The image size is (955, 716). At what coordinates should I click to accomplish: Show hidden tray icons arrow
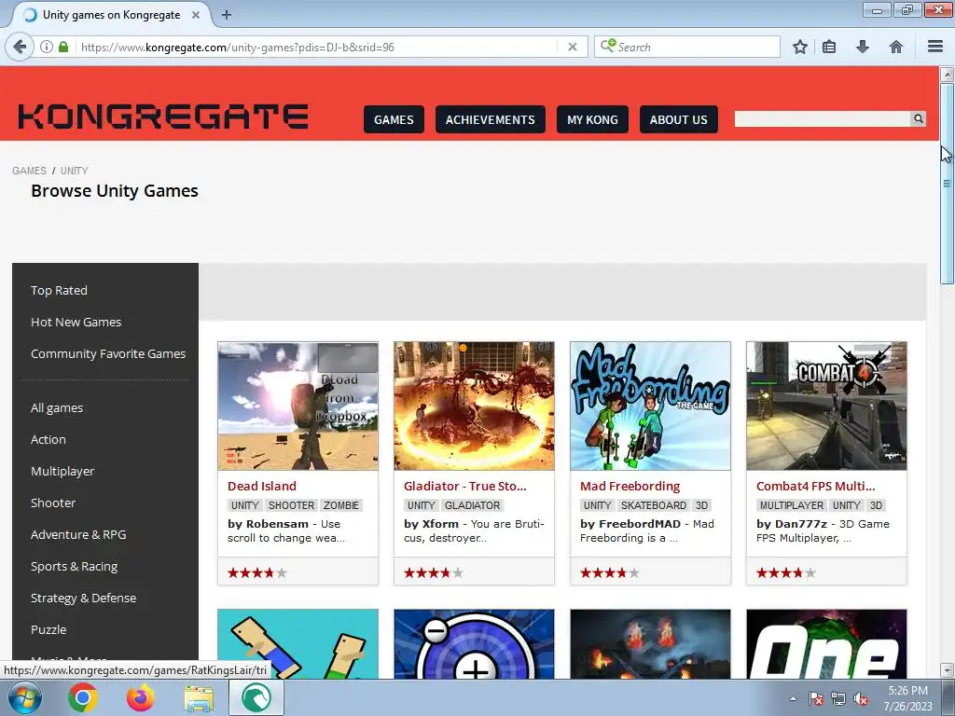pyautogui.click(x=793, y=698)
